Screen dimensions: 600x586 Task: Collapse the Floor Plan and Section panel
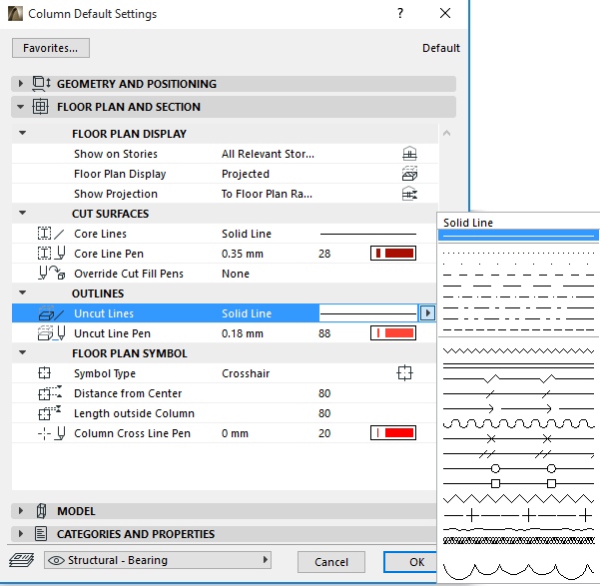21,107
